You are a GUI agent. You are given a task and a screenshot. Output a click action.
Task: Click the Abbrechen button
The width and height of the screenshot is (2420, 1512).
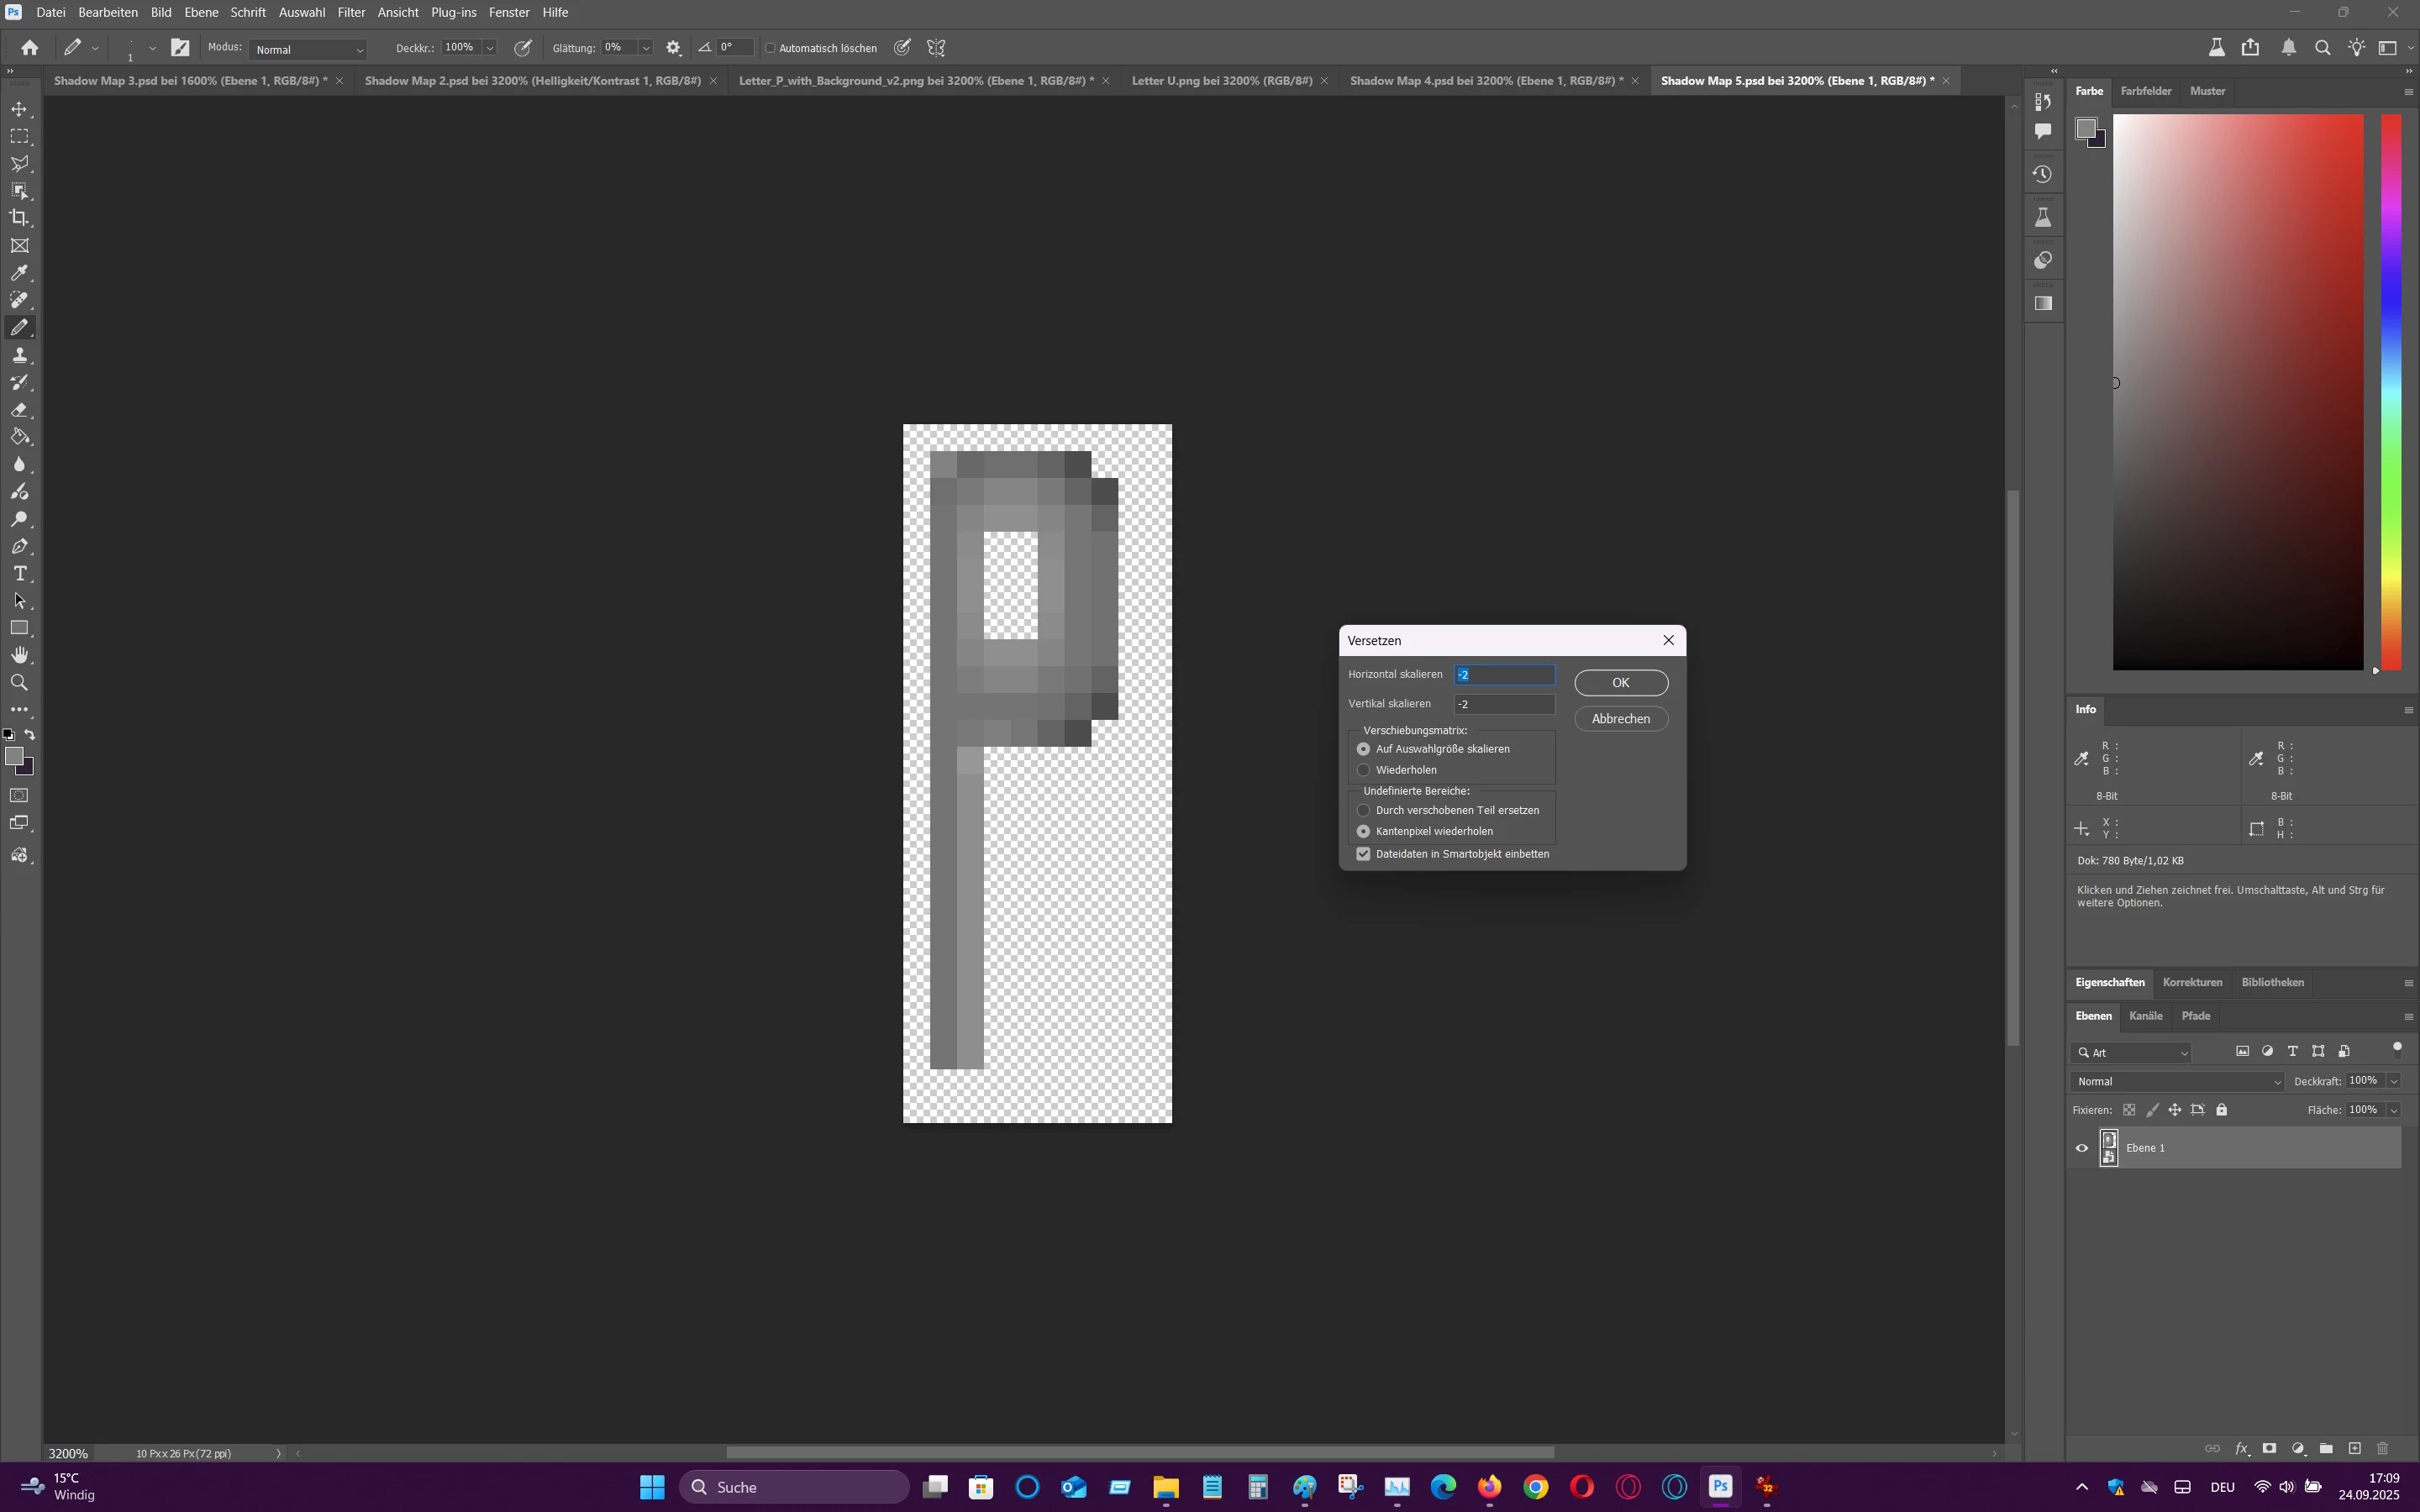(x=1620, y=719)
